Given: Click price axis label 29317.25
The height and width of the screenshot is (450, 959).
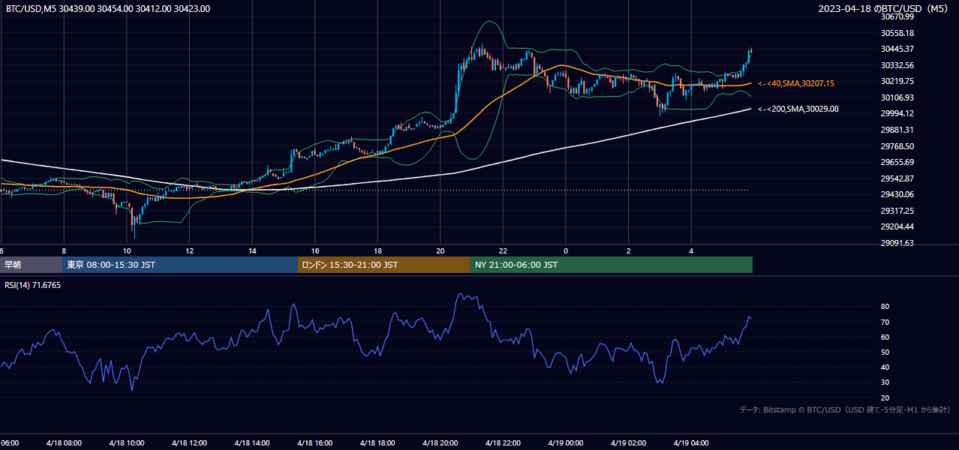Looking at the screenshot, I should (897, 211).
